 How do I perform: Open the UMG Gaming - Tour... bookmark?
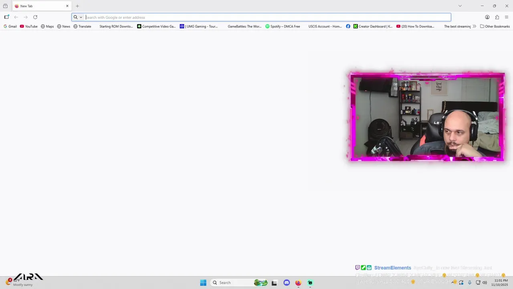click(199, 26)
